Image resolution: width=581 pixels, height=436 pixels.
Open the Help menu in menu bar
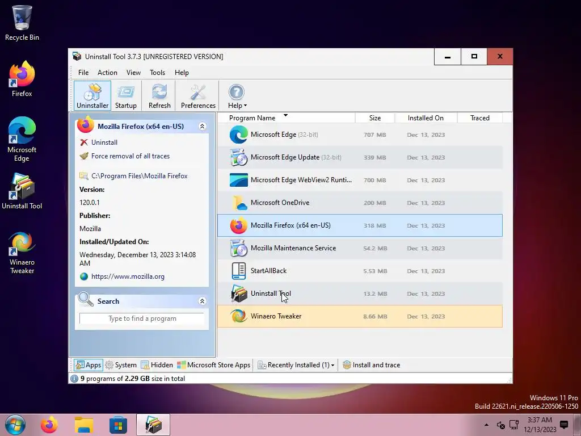pos(182,73)
